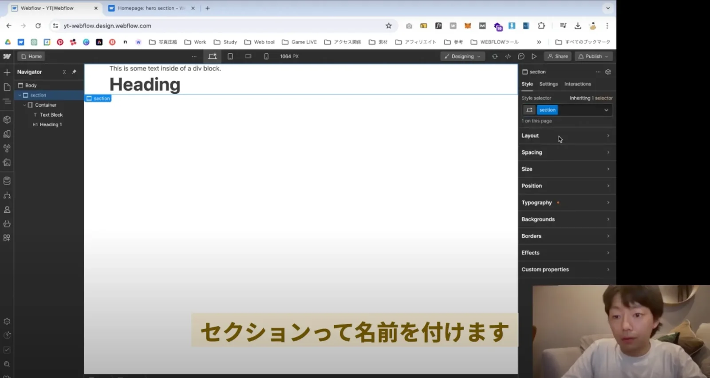710x378 pixels.
Task: Collapse the section tree item arrow
Action: [20, 95]
